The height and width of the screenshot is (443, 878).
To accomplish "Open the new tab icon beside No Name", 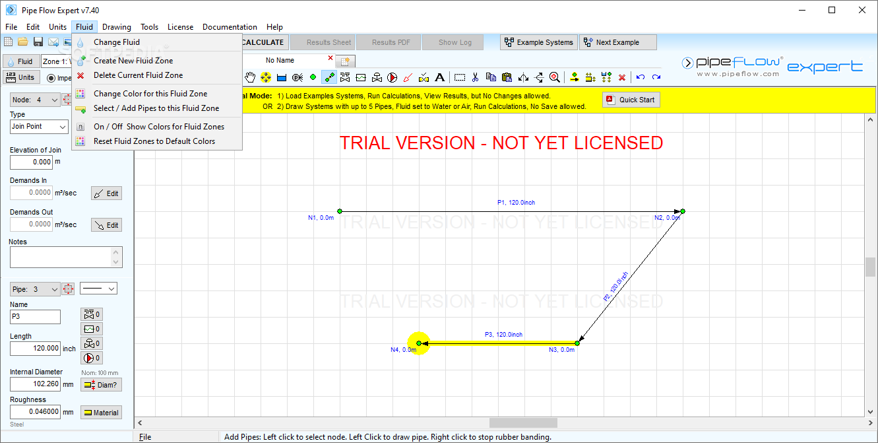I will [346, 61].
